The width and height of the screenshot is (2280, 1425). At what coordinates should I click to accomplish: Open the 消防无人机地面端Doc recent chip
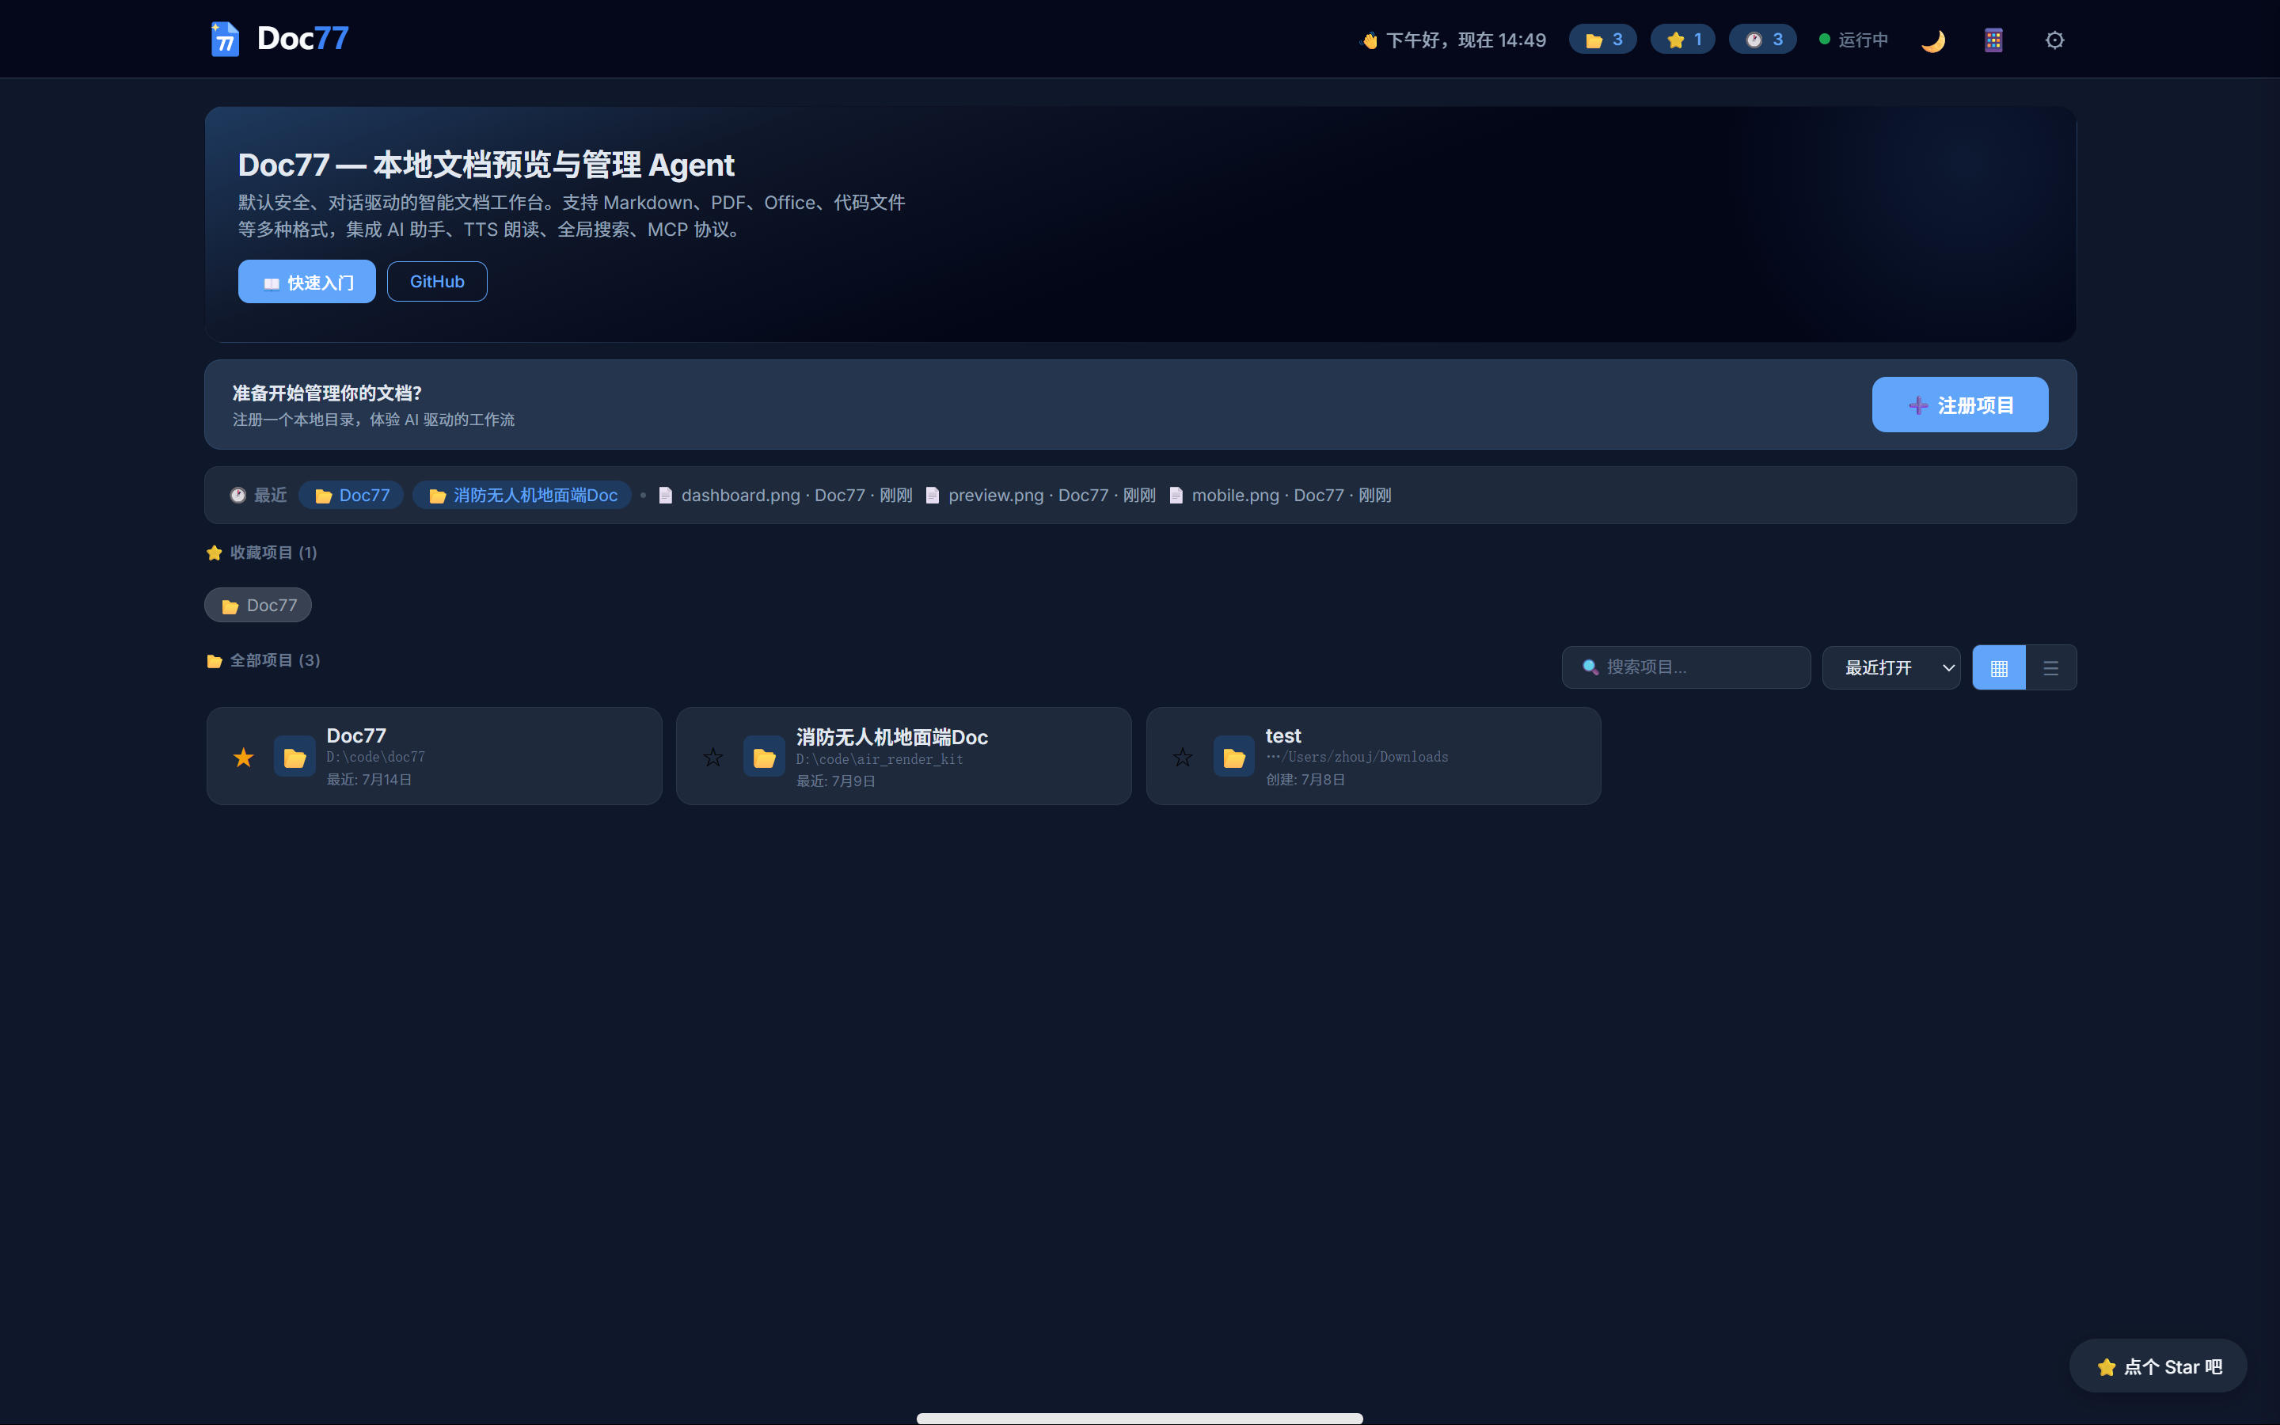[x=522, y=495]
